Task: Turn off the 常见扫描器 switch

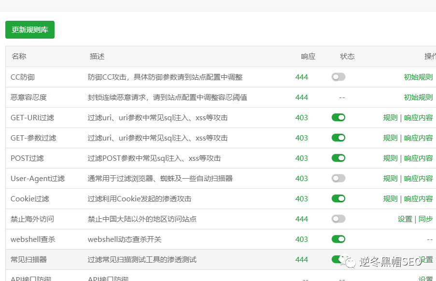Action: (338, 259)
